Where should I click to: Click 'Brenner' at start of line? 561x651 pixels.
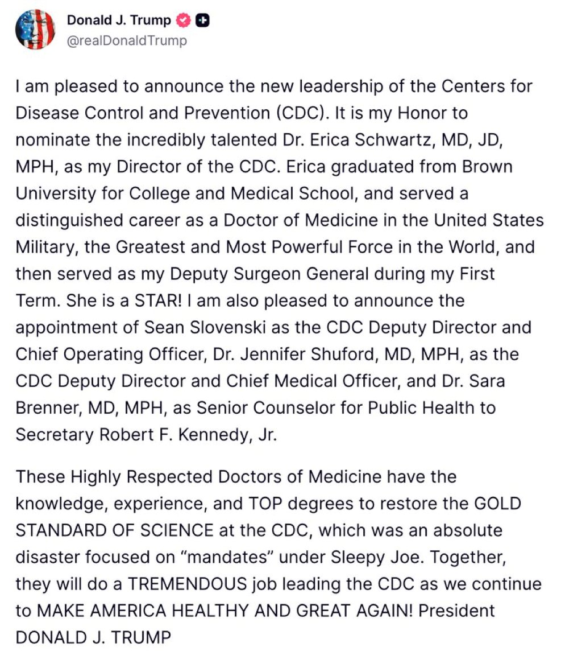[48, 408]
